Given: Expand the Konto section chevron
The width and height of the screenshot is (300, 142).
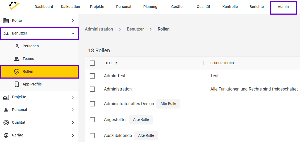Looking at the screenshot, I should tap(73, 21).
